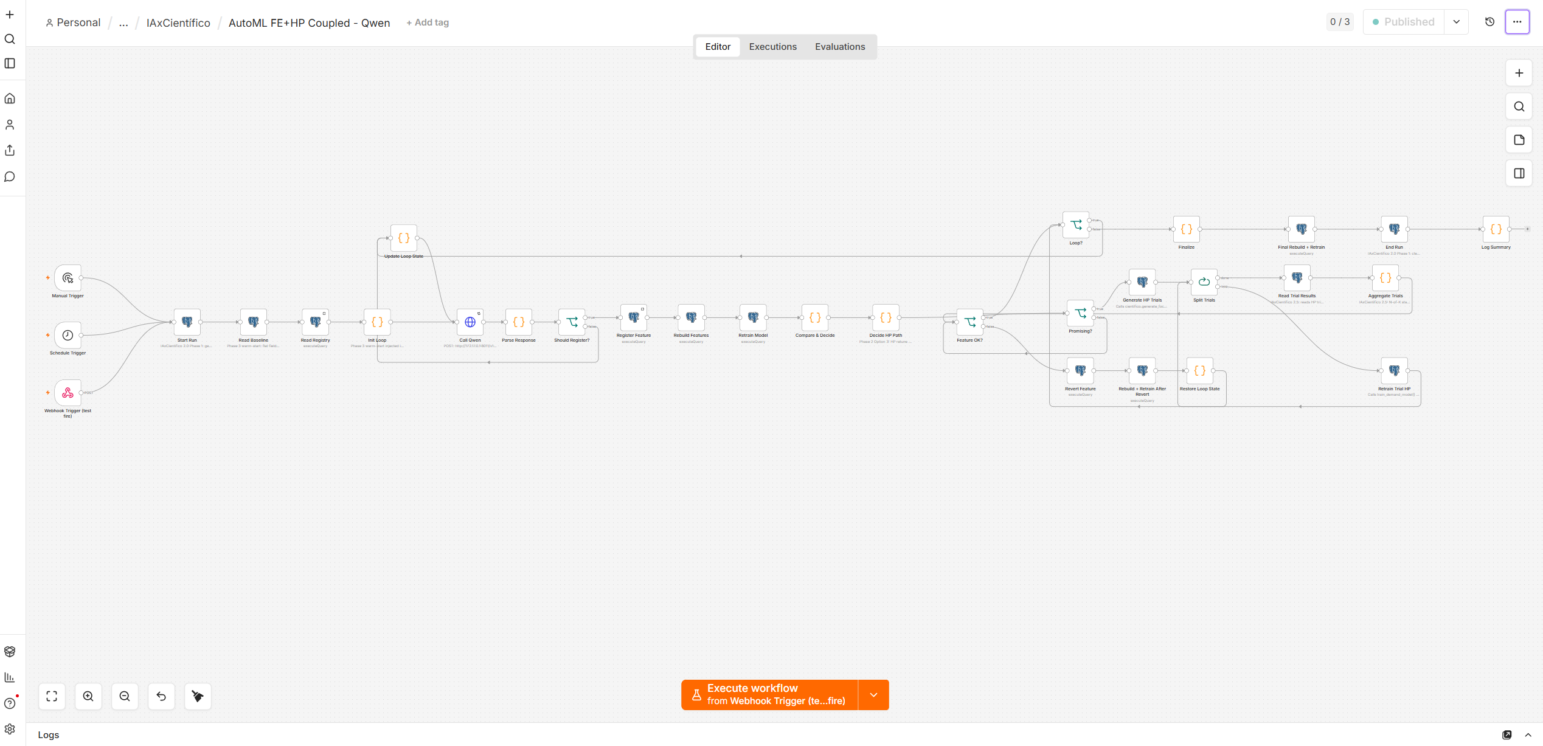The height and width of the screenshot is (746, 1543).
Task: Select the Register Feature node
Action: click(634, 317)
